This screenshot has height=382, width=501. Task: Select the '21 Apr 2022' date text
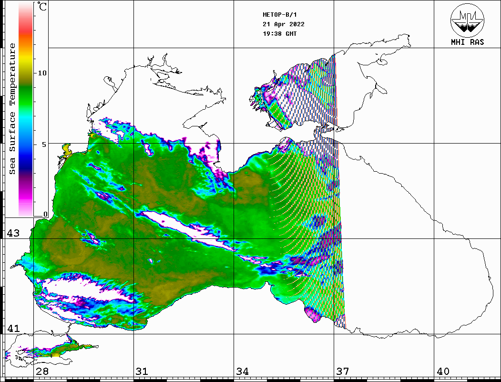coord(284,24)
